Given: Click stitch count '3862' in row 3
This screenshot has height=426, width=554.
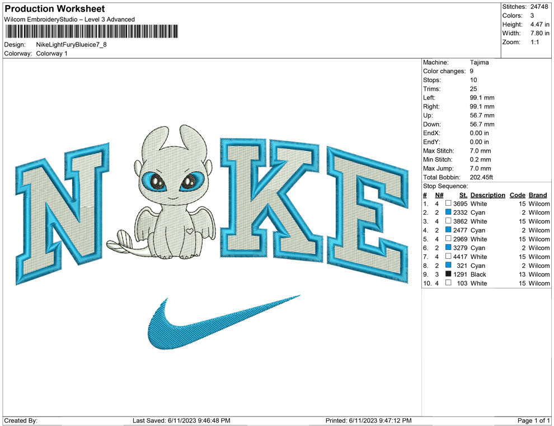Looking at the screenshot, I should pyautogui.click(x=461, y=221).
